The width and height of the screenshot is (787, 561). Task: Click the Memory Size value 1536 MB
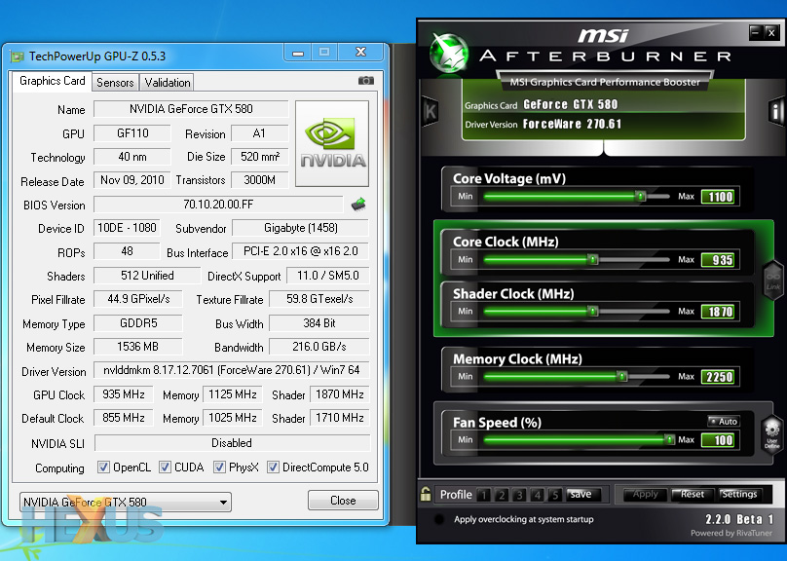point(138,346)
